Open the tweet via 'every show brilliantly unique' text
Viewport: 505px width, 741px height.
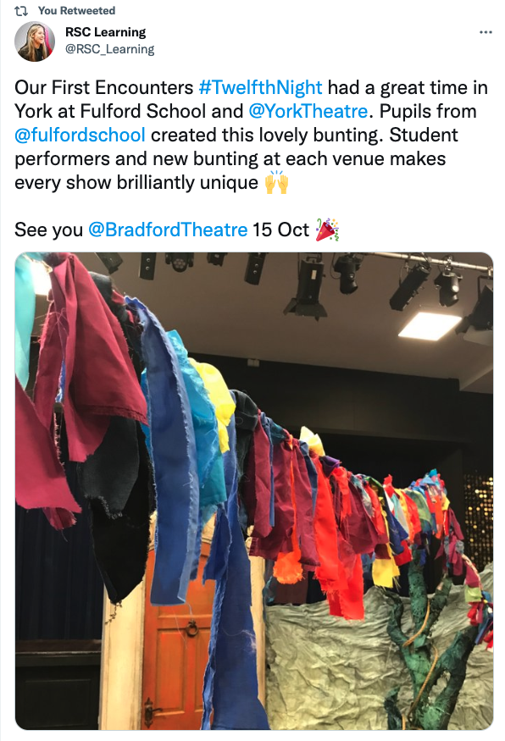coord(136,182)
